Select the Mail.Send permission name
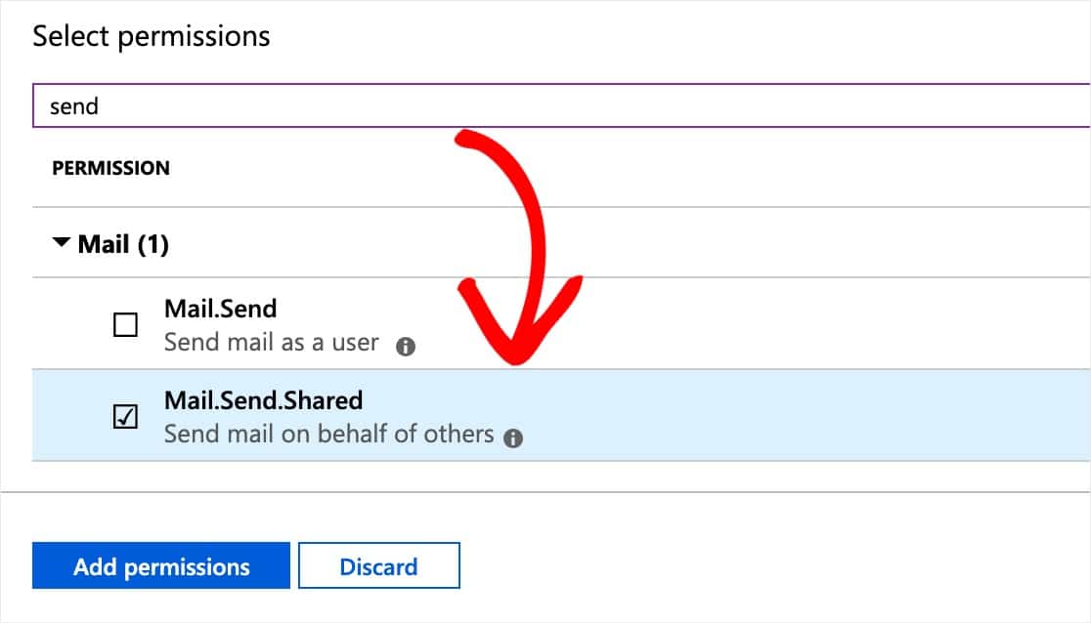This screenshot has width=1091, height=623. pos(221,309)
